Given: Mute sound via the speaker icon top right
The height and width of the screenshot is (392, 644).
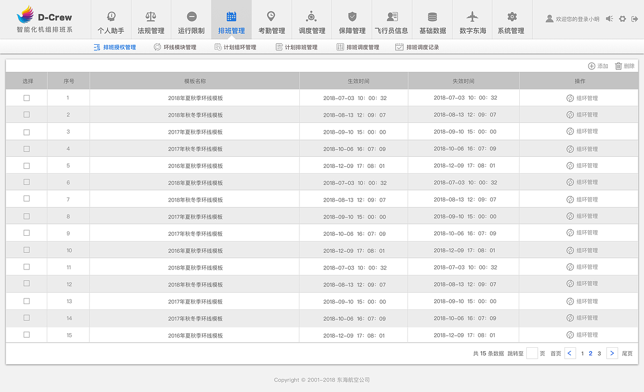Looking at the screenshot, I should pyautogui.click(x=608, y=19).
